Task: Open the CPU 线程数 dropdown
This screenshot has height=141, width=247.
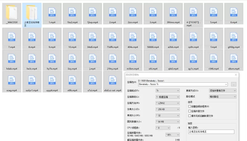Action: click(x=163, y=128)
